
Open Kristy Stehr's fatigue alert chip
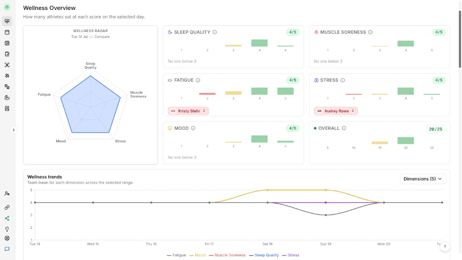(188, 111)
